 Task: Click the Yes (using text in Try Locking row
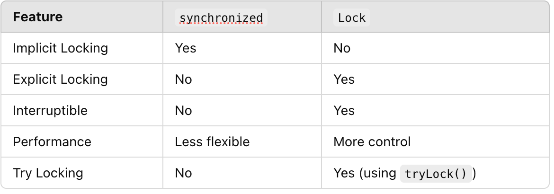[x=365, y=173]
